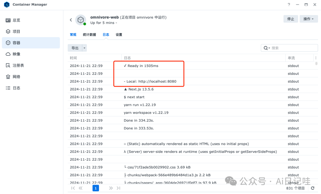Screen dimensions: 321x194
Task: Go to the last log page
Action: (x=118, y=188)
